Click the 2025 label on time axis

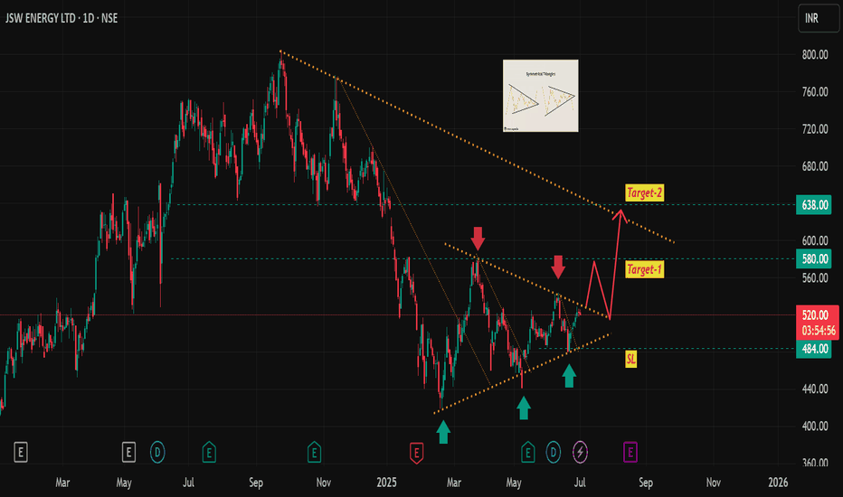[x=386, y=483]
